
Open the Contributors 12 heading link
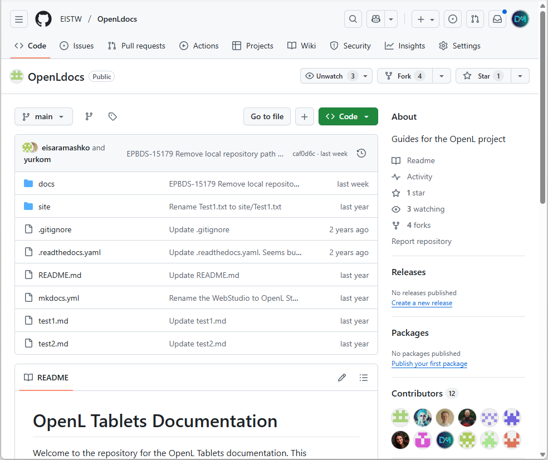(424, 394)
